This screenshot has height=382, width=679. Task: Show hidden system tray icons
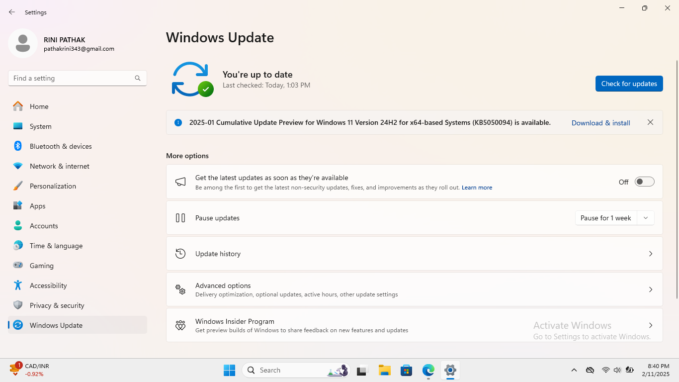pyautogui.click(x=574, y=370)
